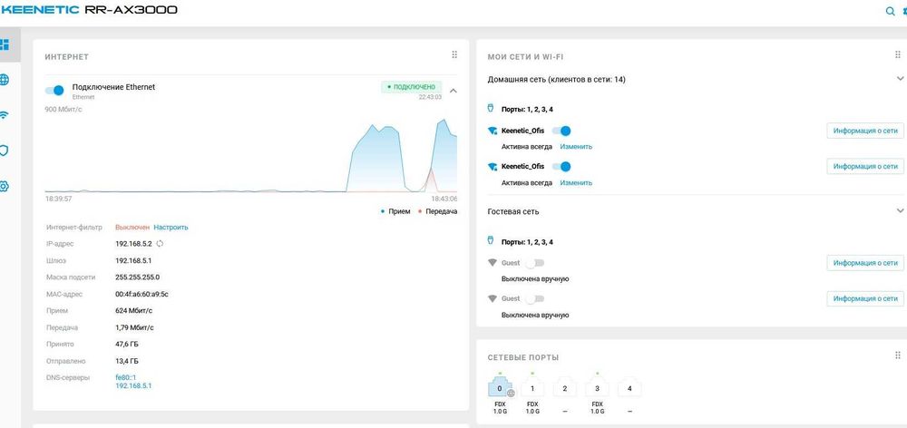Click the refresh icon next to IP address

pyautogui.click(x=161, y=244)
